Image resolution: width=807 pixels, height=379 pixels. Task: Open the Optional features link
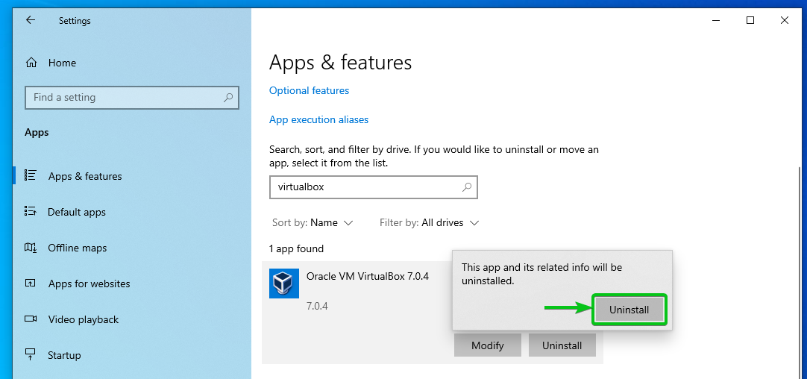[309, 90]
